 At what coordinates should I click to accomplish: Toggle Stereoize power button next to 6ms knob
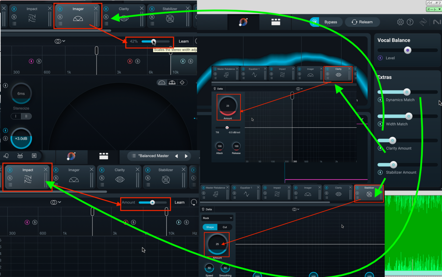(x=6, y=86)
